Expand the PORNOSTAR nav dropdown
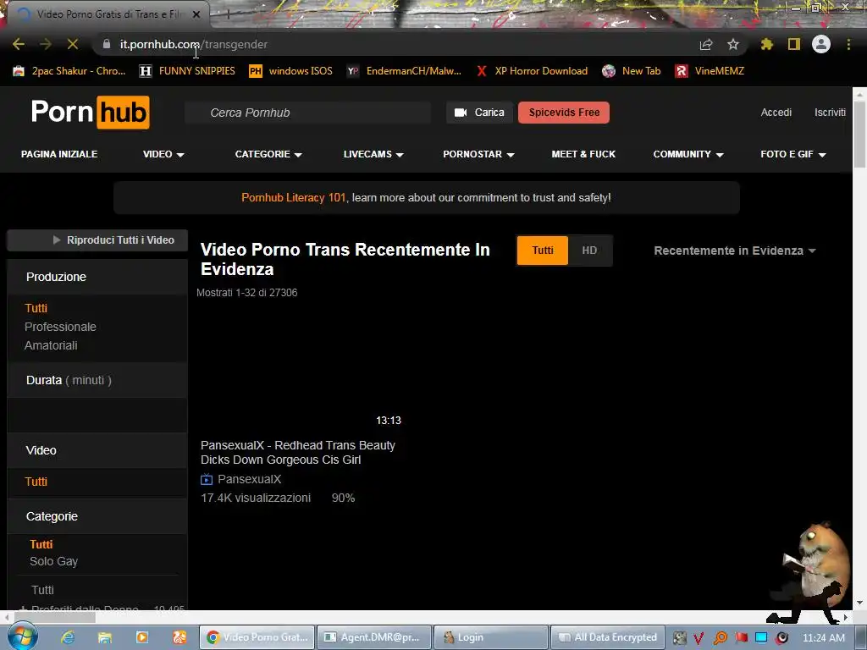 coord(478,154)
